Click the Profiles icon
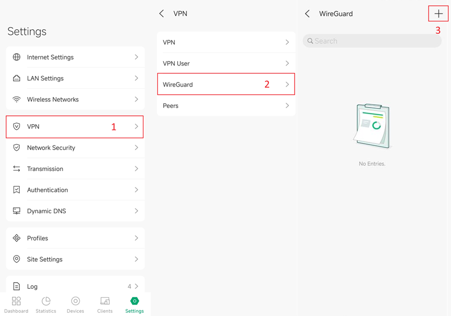Screen dimensions: 451x316 [16, 238]
